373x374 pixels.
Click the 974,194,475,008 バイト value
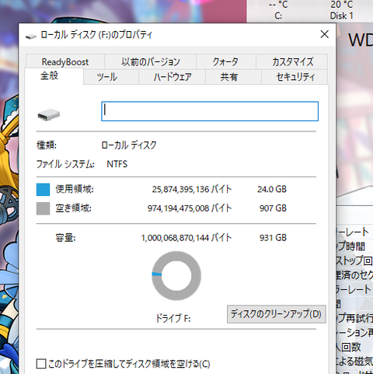[190, 208]
